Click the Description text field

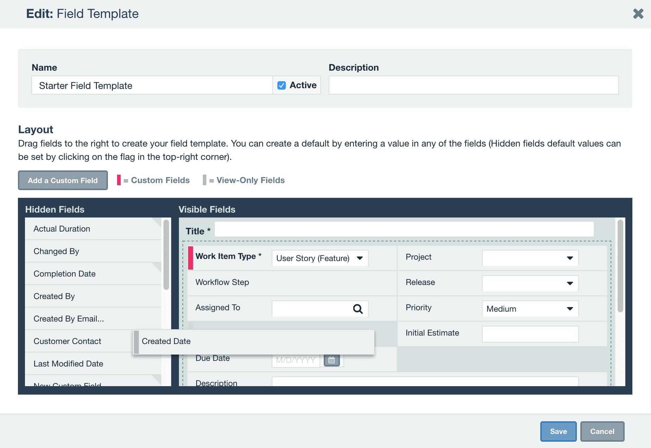pyautogui.click(x=473, y=85)
